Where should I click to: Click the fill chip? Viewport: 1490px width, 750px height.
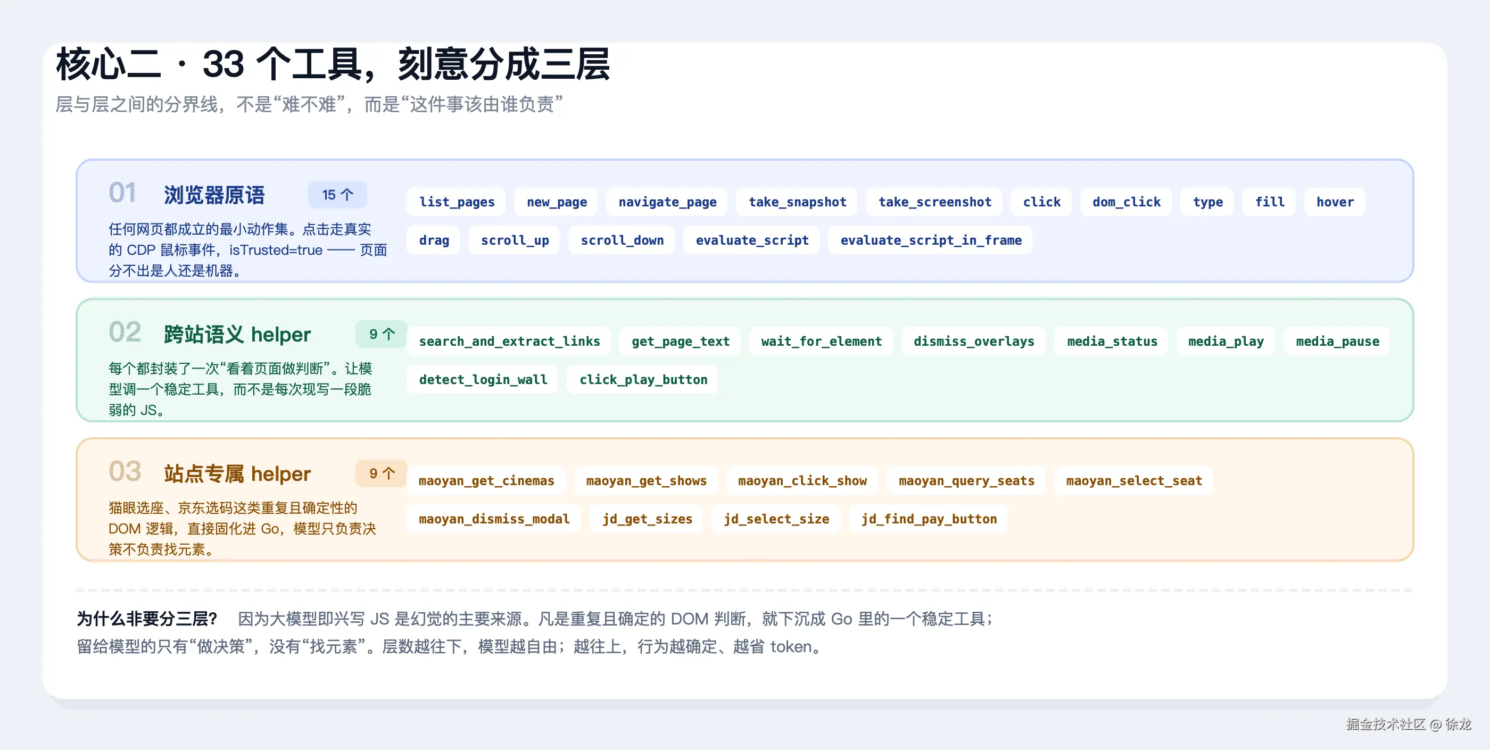pos(1269,202)
